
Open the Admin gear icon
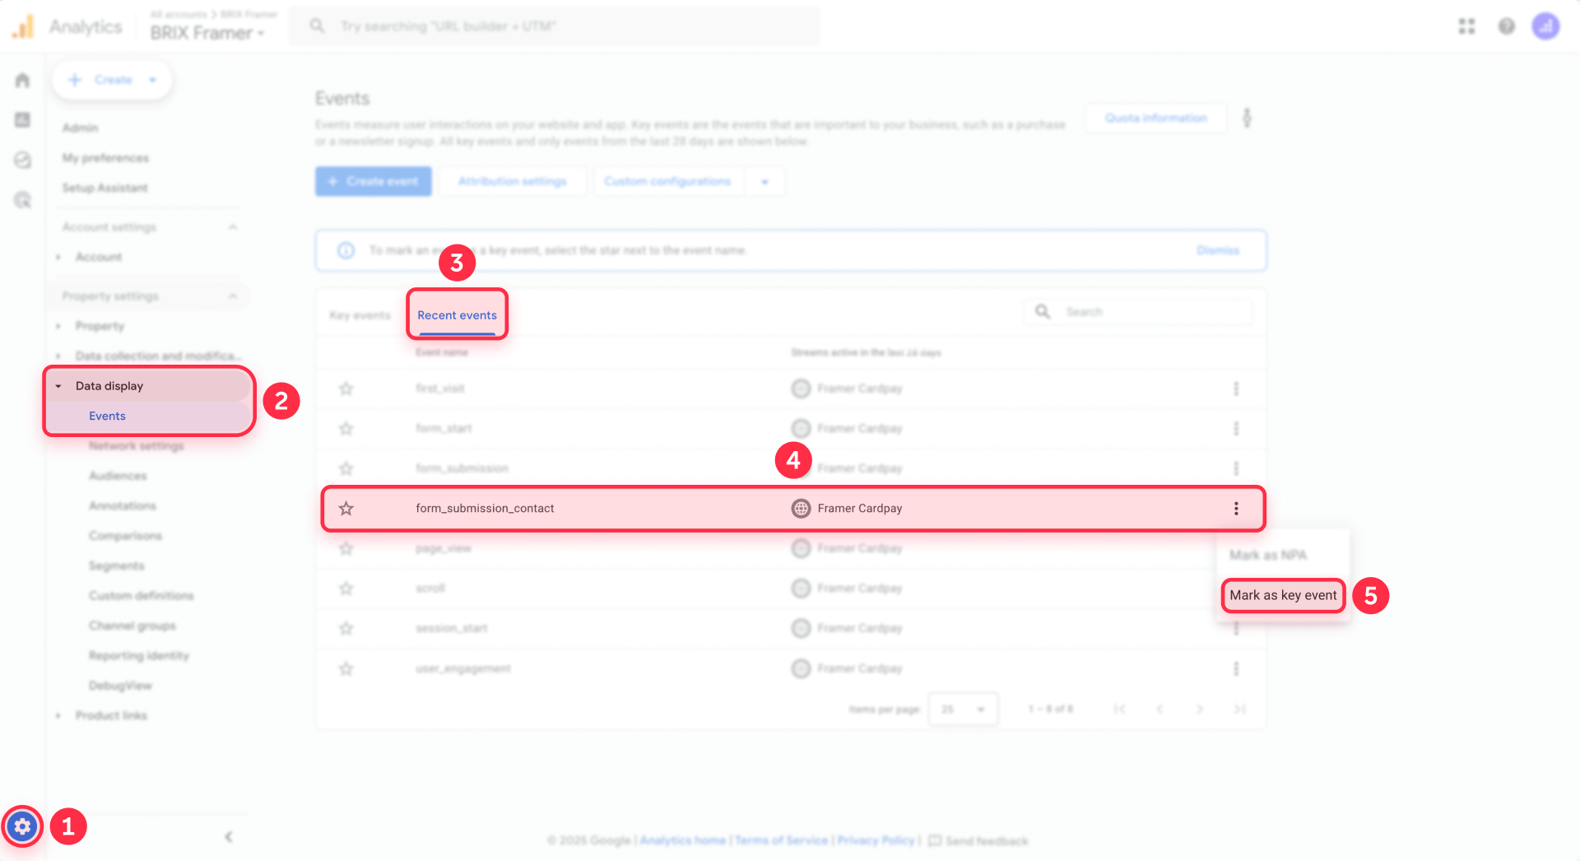click(x=22, y=826)
